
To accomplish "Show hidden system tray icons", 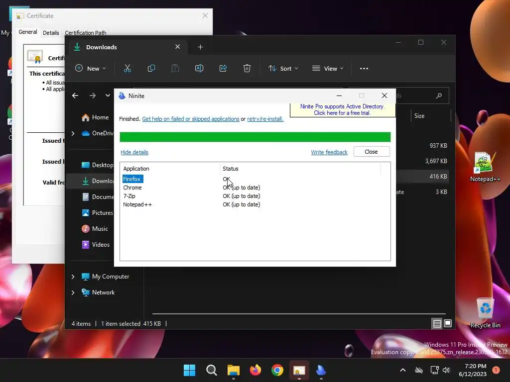I will [402, 370].
